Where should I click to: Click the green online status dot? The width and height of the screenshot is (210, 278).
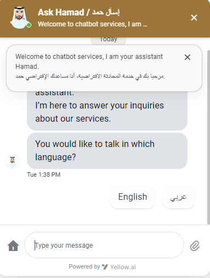29,25
